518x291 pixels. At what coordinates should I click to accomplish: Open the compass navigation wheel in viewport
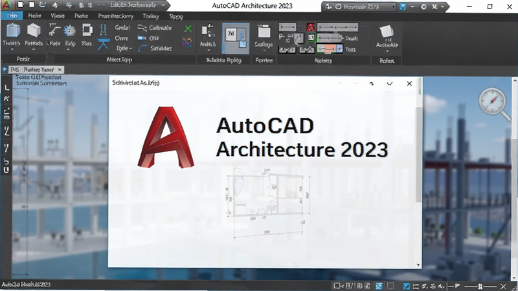494,102
